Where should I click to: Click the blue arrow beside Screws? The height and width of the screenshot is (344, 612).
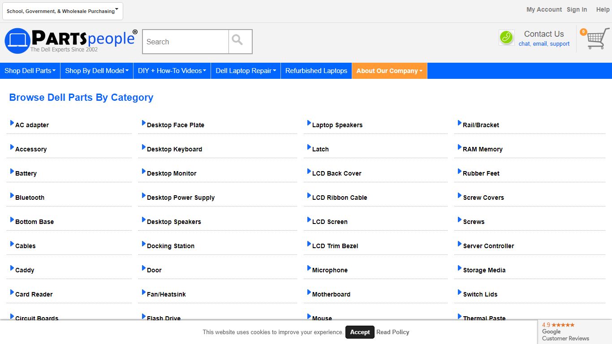460,219
